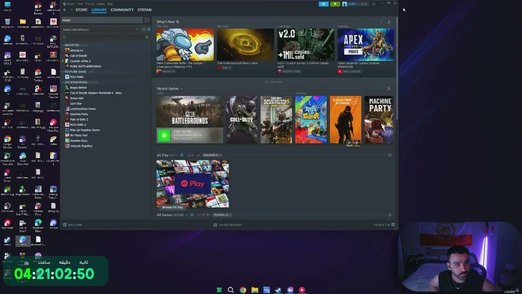
Task: Click the green Play button for PUBG
Action: point(164,135)
